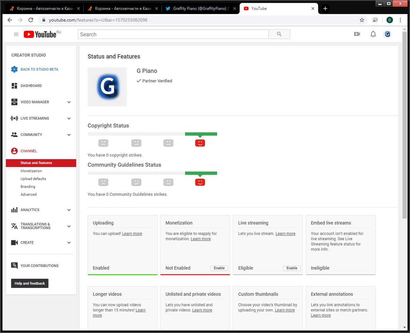Open Advanced channel settings
The image size is (410, 333).
28,194
